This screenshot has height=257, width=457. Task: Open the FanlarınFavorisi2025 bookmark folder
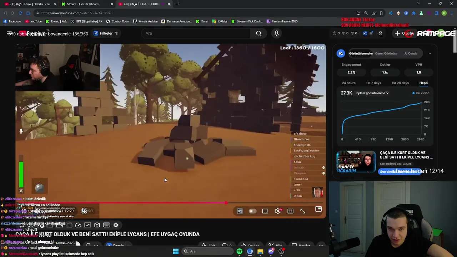click(282, 21)
